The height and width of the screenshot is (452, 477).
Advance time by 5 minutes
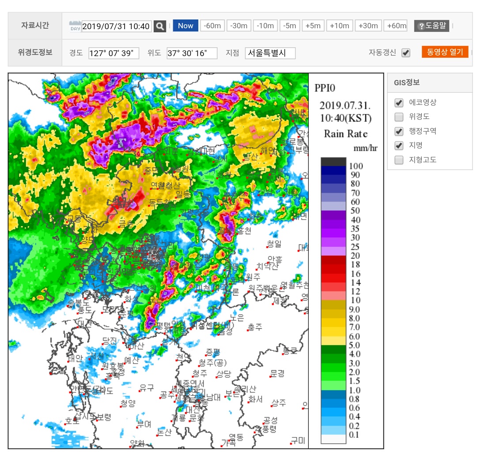(313, 26)
